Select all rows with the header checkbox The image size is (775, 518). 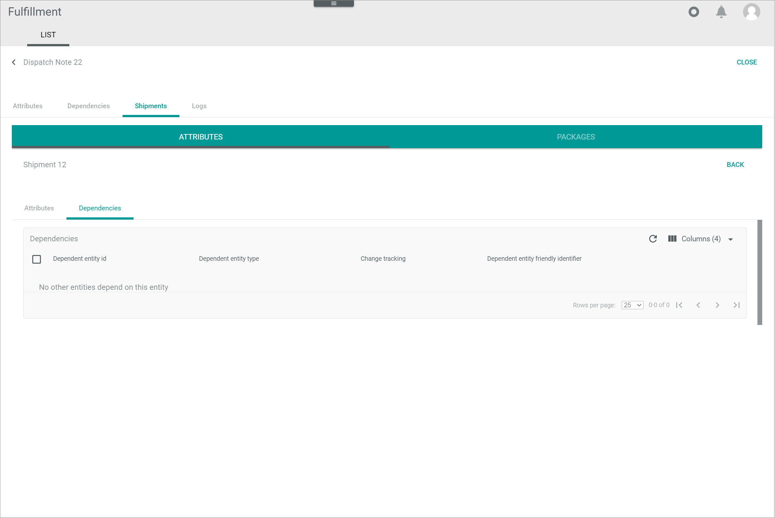point(36,259)
